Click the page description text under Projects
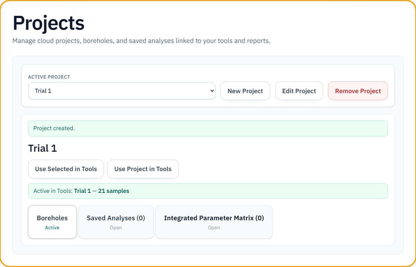The image size is (416, 267). pyautogui.click(x=141, y=41)
